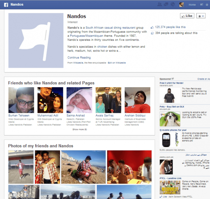The height and width of the screenshot is (199, 210).
Task: Open Arshian Siddiqui's profile photo
Action: tap(137, 100)
